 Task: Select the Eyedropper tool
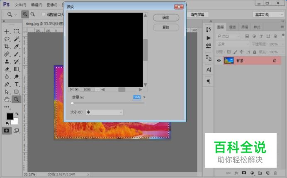[x=16, y=46]
